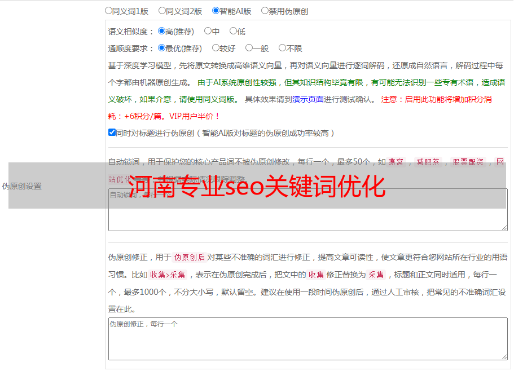Click the 伪原创修正 textarea resize handle
The width and height of the screenshot is (514, 371).
[x=504, y=356]
